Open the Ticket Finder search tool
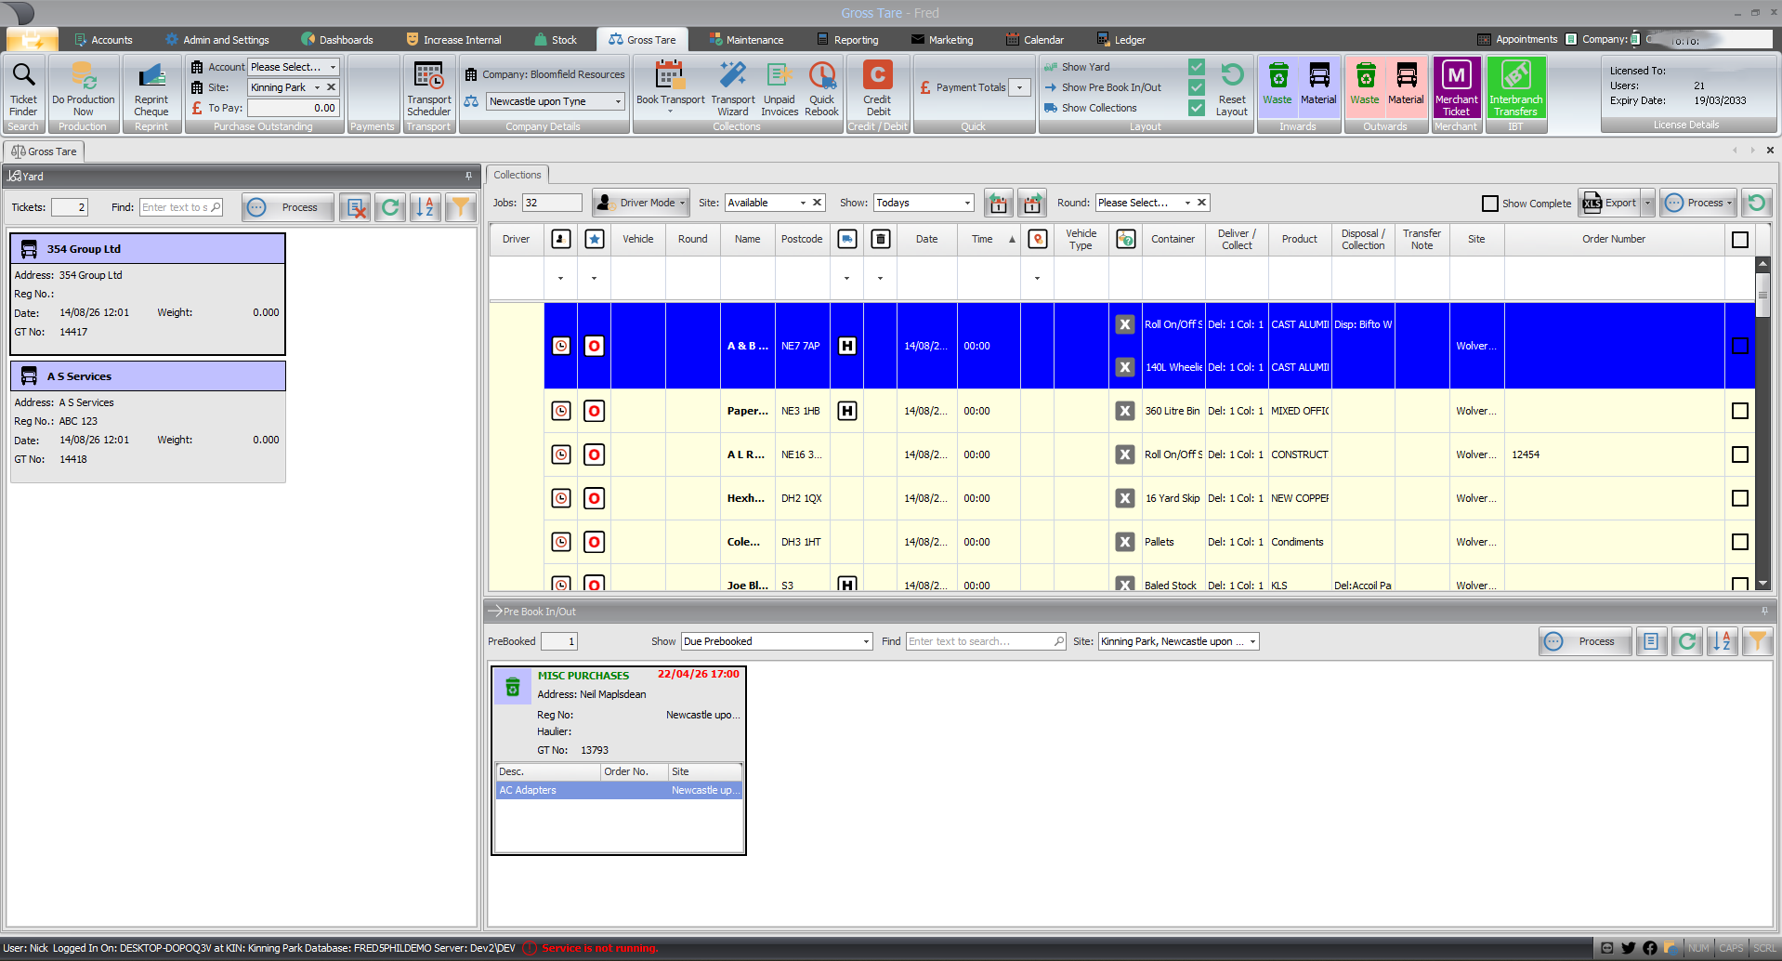Image resolution: width=1782 pixels, height=961 pixels. [x=23, y=88]
